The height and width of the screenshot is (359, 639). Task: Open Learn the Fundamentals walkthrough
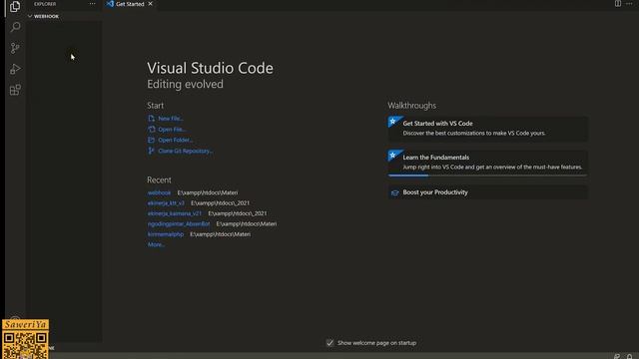click(x=487, y=163)
